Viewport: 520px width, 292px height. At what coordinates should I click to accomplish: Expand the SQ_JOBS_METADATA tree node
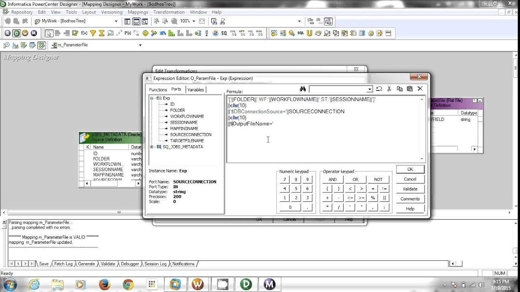pos(152,147)
